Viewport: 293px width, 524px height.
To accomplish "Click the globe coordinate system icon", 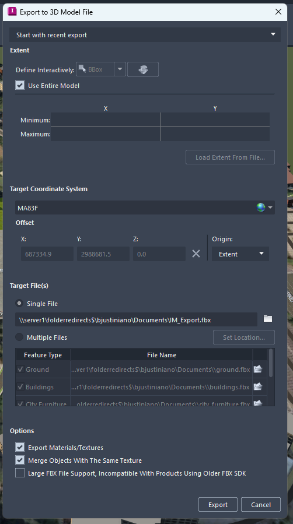I will [260, 208].
